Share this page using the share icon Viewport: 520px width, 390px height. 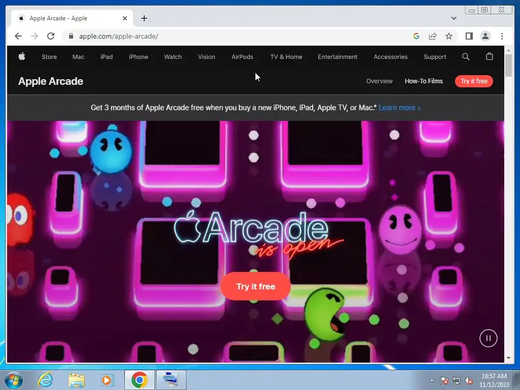click(x=433, y=36)
